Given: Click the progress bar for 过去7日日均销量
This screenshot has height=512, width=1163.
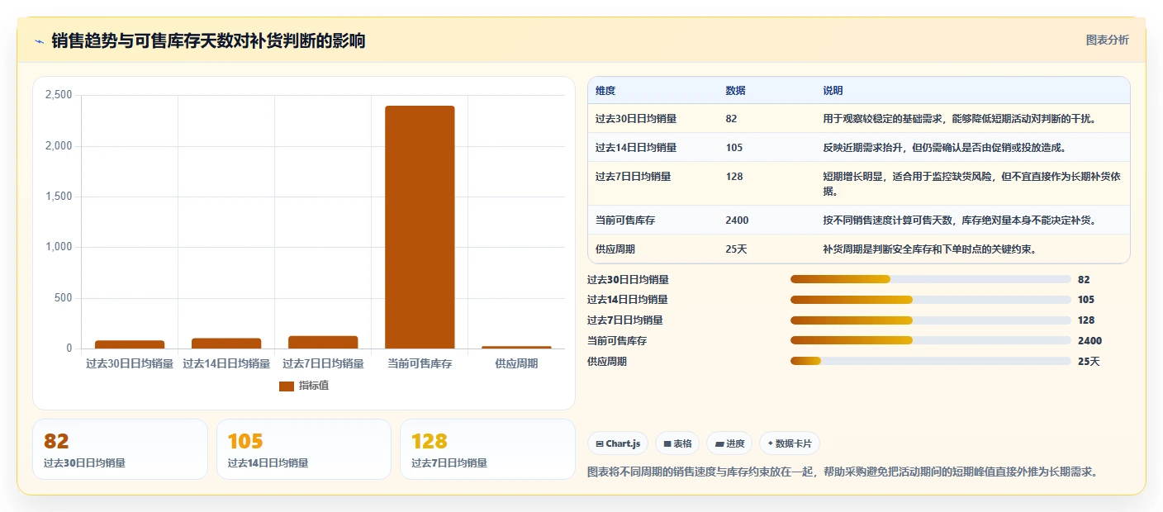Looking at the screenshot, I should coord(930,320).
